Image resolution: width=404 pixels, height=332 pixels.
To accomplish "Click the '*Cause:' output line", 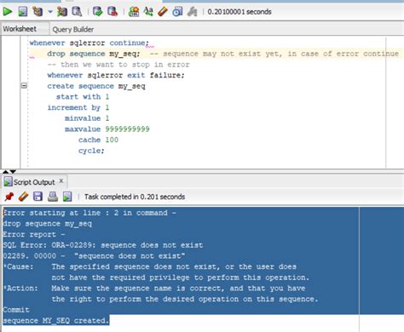I will pos(150,266).
